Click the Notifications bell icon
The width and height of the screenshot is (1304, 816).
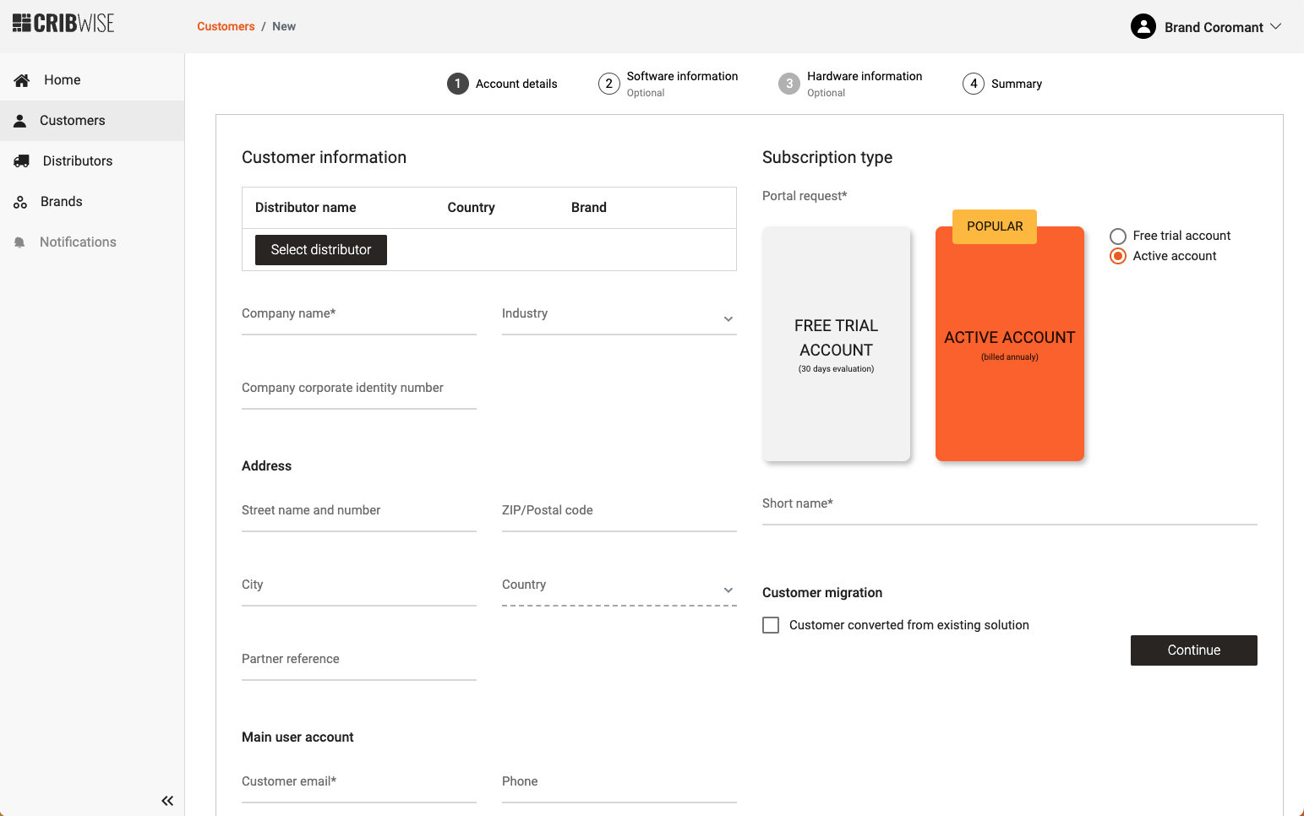tap(20, 242)
